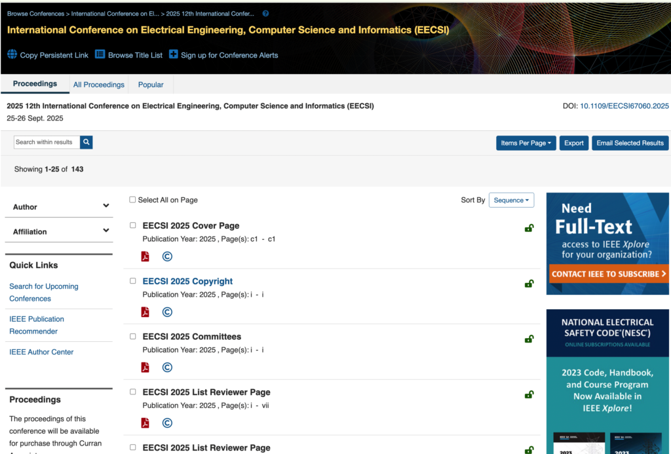Switch to the Popular tab
Viewport: 671px width, 454px height.
pyautogui.click(x=151, y=85)
